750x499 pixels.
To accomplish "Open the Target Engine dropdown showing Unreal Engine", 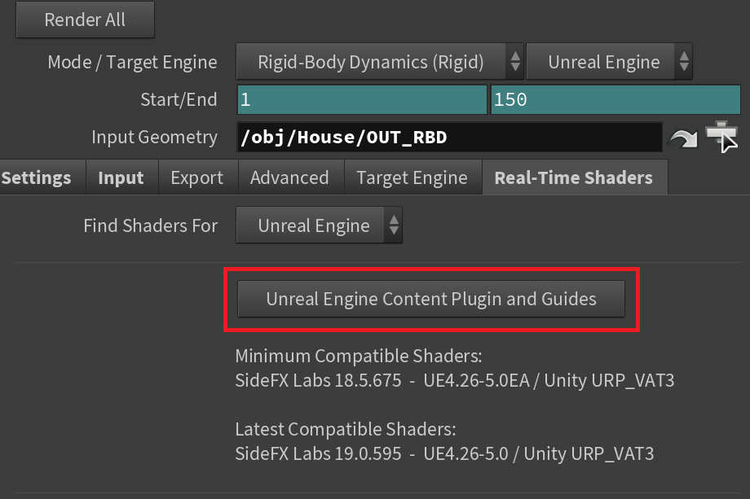I will pos(610,62).
